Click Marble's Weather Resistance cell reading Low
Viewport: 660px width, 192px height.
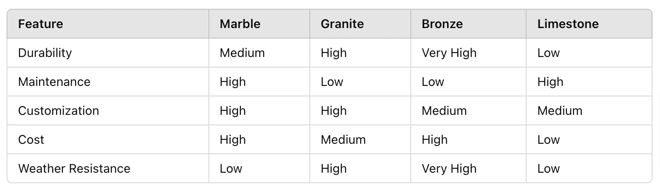(231, 169)
